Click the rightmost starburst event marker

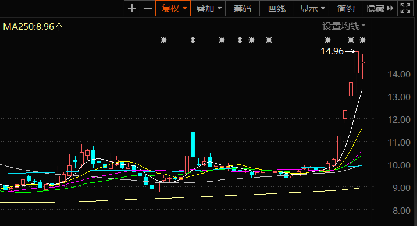362,40
